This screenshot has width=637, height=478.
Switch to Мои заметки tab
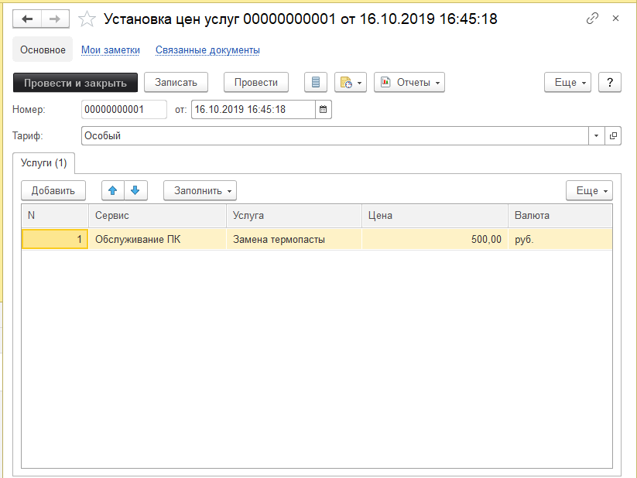[111, 50]
